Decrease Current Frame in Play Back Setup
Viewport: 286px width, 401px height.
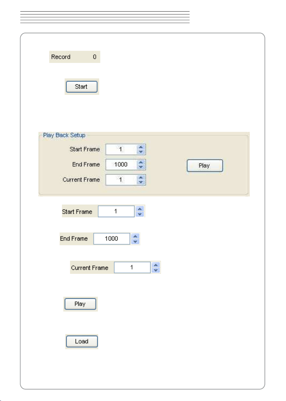pyautogui.click(x=141, y=182)
